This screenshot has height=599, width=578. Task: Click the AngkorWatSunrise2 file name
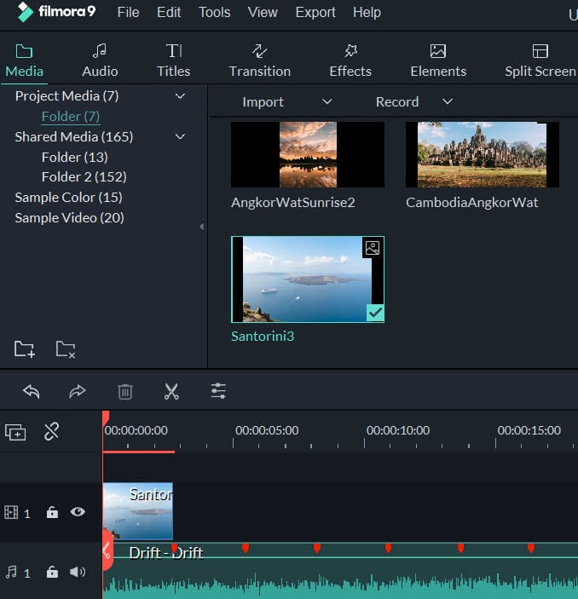coord(292,203)
